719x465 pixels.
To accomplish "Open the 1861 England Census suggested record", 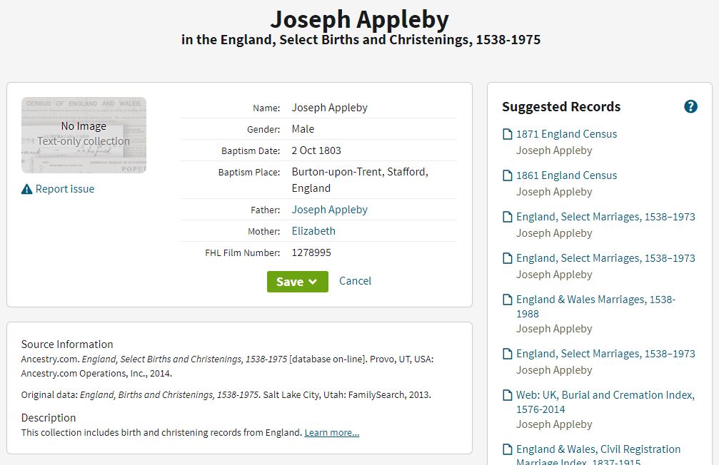I will coord(567,175).
